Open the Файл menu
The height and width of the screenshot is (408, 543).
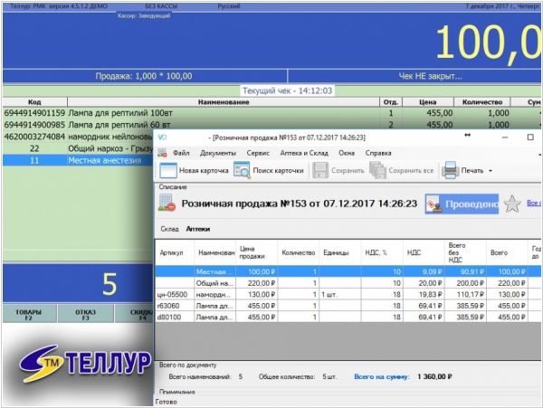pyautogui.click(x=181, y=153)
